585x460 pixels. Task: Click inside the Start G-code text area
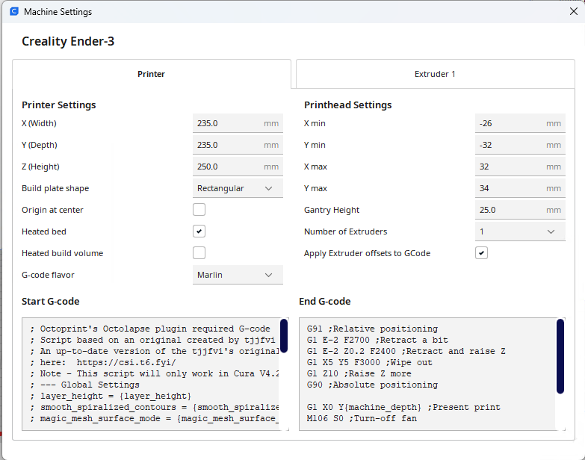149,373
